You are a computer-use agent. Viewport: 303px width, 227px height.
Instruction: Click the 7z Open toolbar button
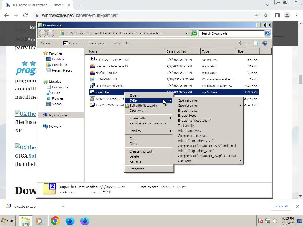point(70,43)
